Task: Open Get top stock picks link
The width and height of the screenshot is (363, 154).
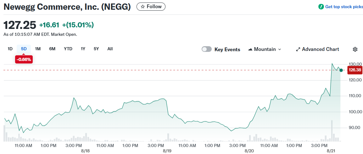Action: tap(344, 7)
